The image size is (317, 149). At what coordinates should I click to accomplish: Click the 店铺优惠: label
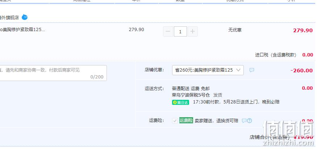154,70
